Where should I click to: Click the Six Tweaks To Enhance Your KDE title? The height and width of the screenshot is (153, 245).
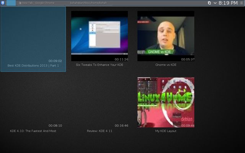pyautogui.click(x=100, y=65)
